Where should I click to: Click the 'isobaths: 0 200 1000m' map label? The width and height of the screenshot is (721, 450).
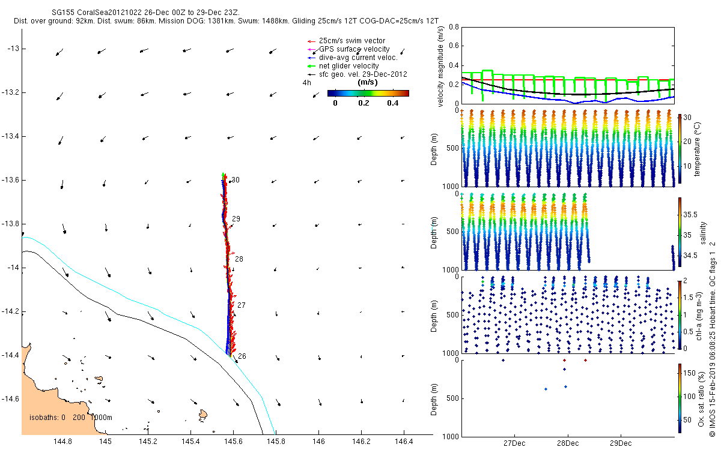(x=71, y=418)
